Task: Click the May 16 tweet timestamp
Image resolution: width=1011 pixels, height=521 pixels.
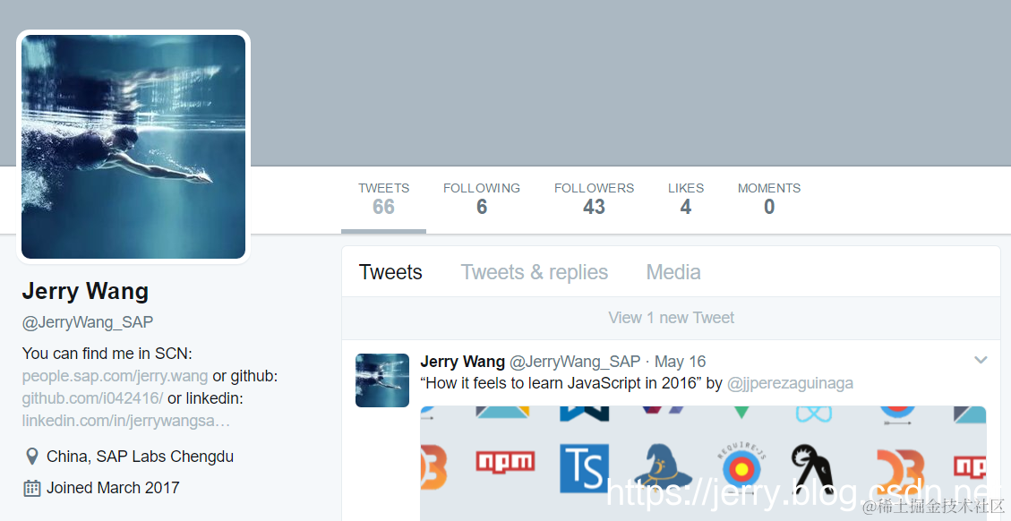Action: click(681, 362)
